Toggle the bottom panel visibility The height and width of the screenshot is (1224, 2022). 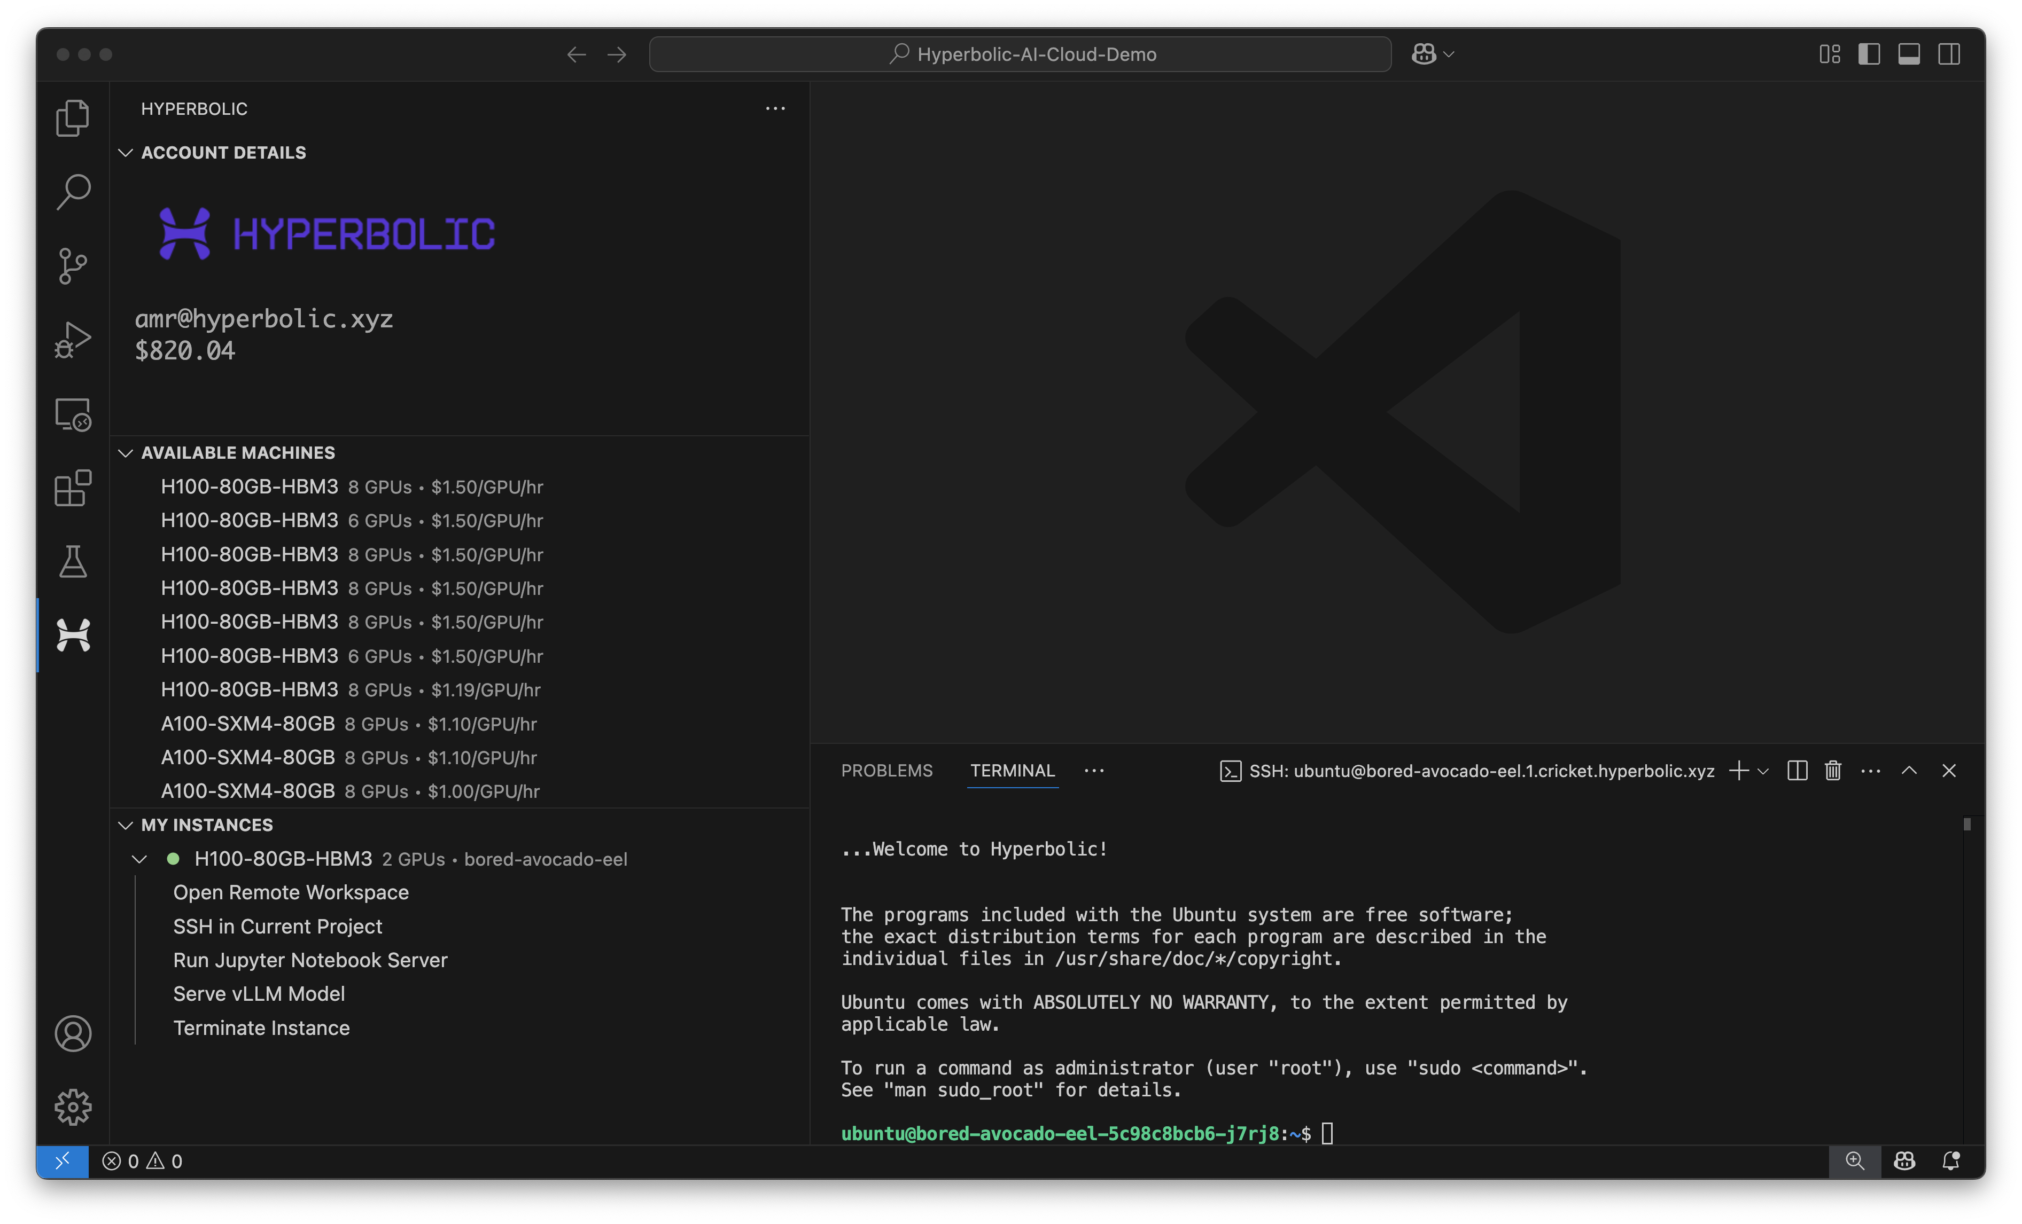[1909, 54]
